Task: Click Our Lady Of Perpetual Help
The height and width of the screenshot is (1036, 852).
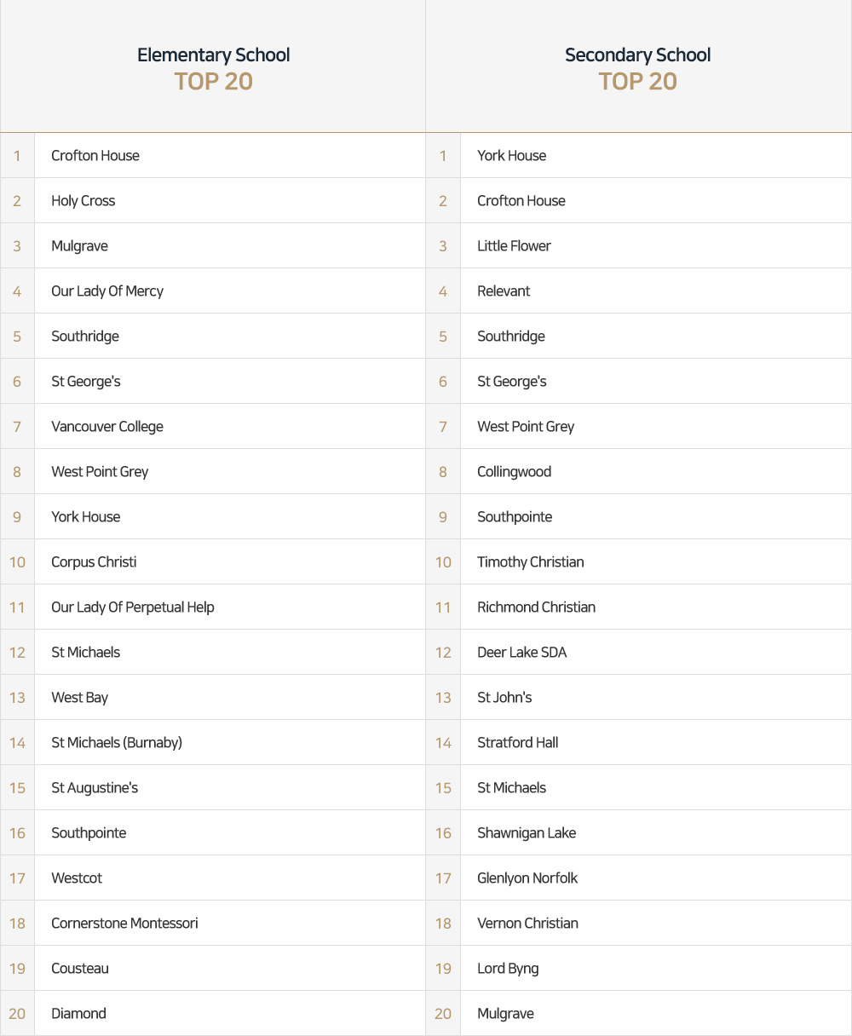Action: click(133, 607)
